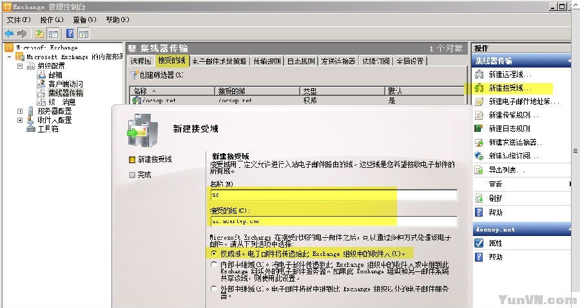The height and width of the screenshot is (308, 580).
Task: Expand the 收件人配置 tree node
Action: [x=20, y=120]
